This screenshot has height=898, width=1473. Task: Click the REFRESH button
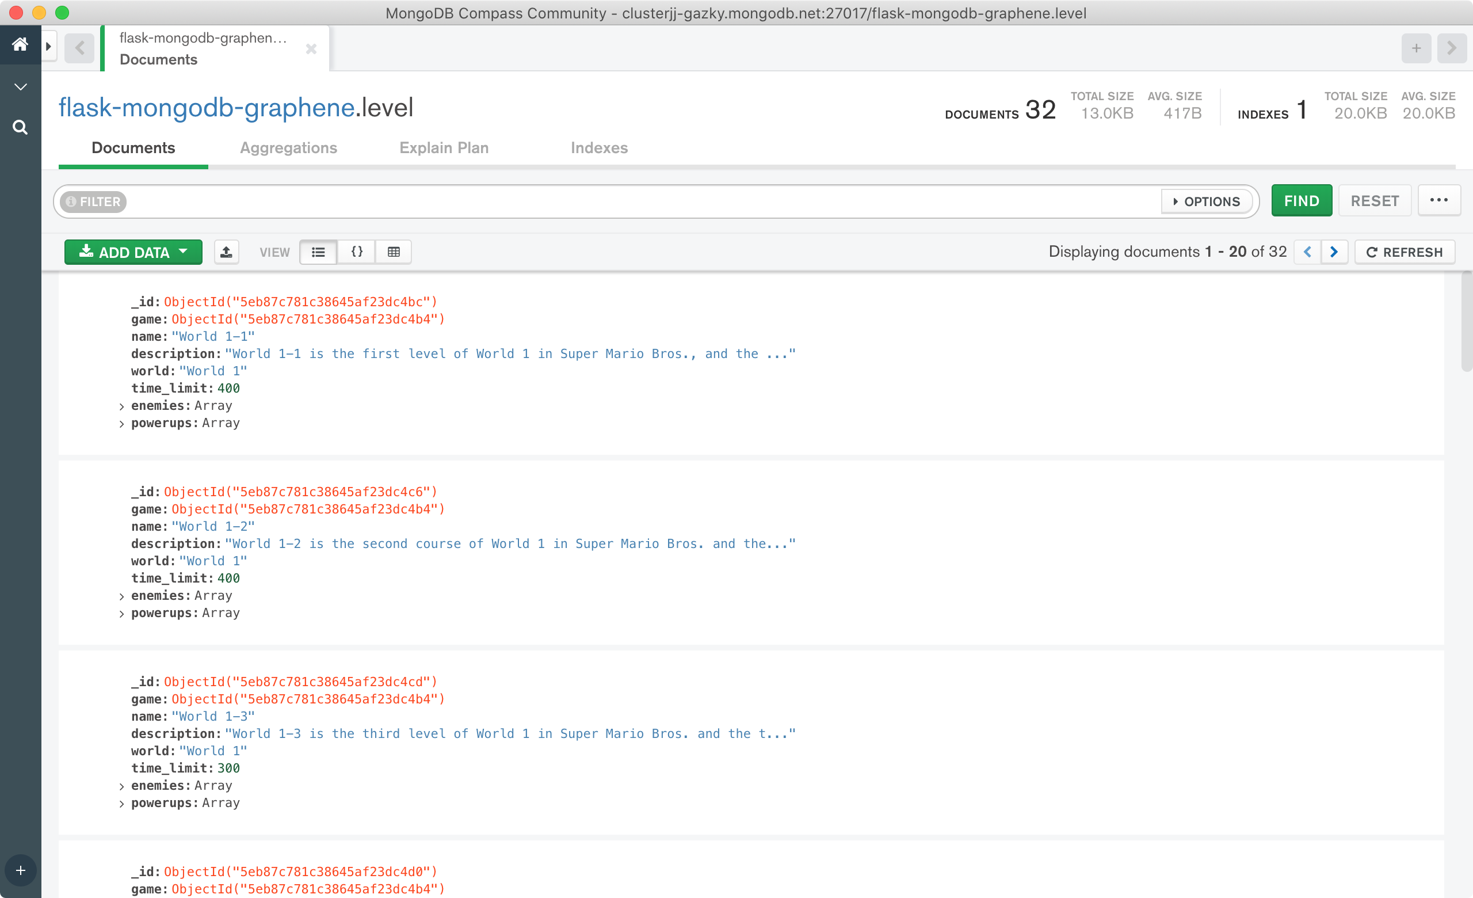(1405, 252)
